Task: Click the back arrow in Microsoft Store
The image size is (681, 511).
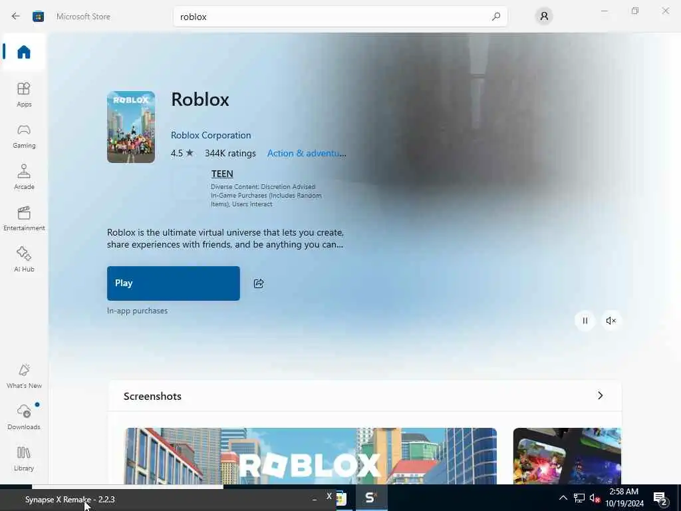Action: pos(16,17)
